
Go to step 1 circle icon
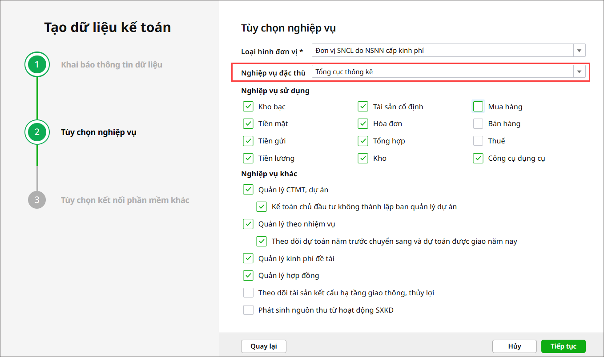coord(37,65)
